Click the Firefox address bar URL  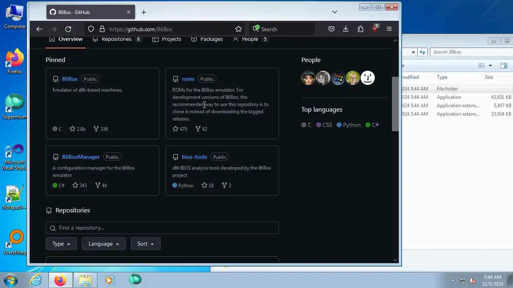[141, 29]
